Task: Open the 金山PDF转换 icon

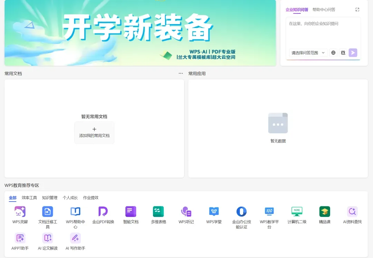Action: (x=103, y=211)
